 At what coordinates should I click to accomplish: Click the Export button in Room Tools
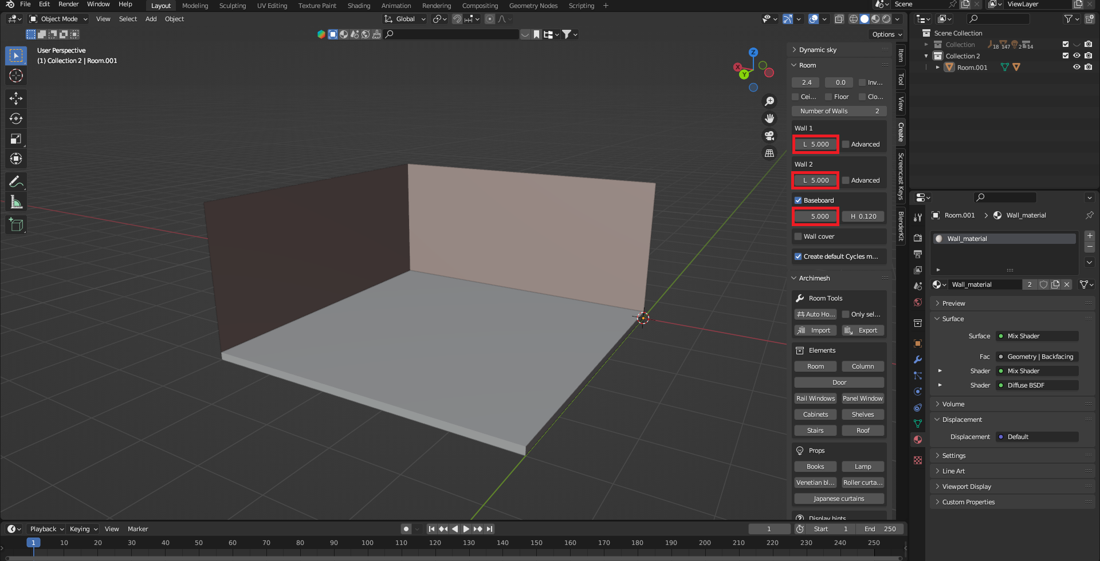(863, 330)
